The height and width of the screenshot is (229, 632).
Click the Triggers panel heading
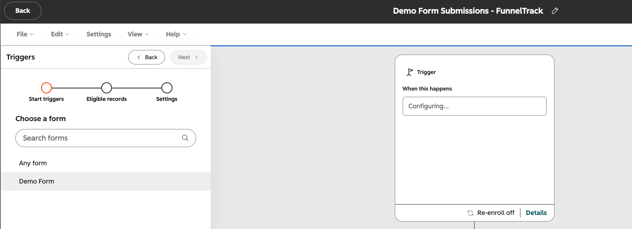pyautogui.click(x=21, y=57)
